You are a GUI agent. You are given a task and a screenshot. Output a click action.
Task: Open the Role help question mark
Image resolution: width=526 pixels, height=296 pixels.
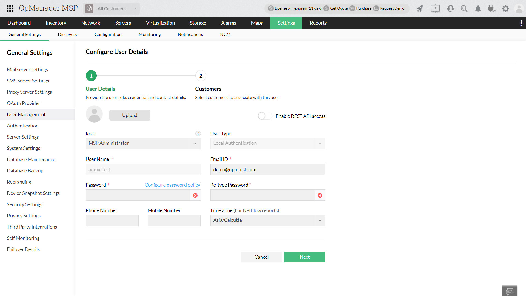[x=198, y=133]
